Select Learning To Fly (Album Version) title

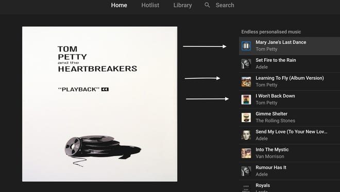tap(290, 78)
